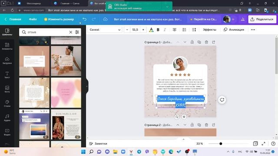Select pink hearts template thumbnail
The image size is (278, 156).
click(66, 92)
